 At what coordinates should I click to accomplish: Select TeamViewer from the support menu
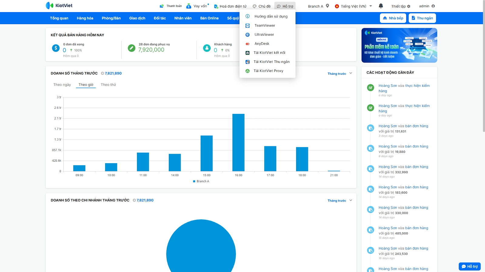265,25
